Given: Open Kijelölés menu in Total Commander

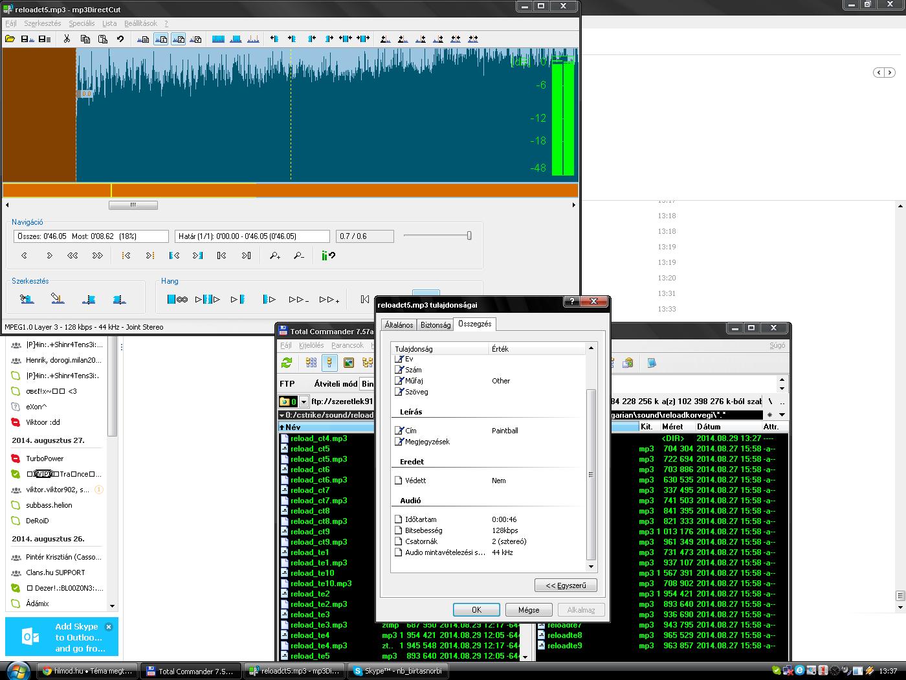Looking at the screenshot, I should pos(311,345).
